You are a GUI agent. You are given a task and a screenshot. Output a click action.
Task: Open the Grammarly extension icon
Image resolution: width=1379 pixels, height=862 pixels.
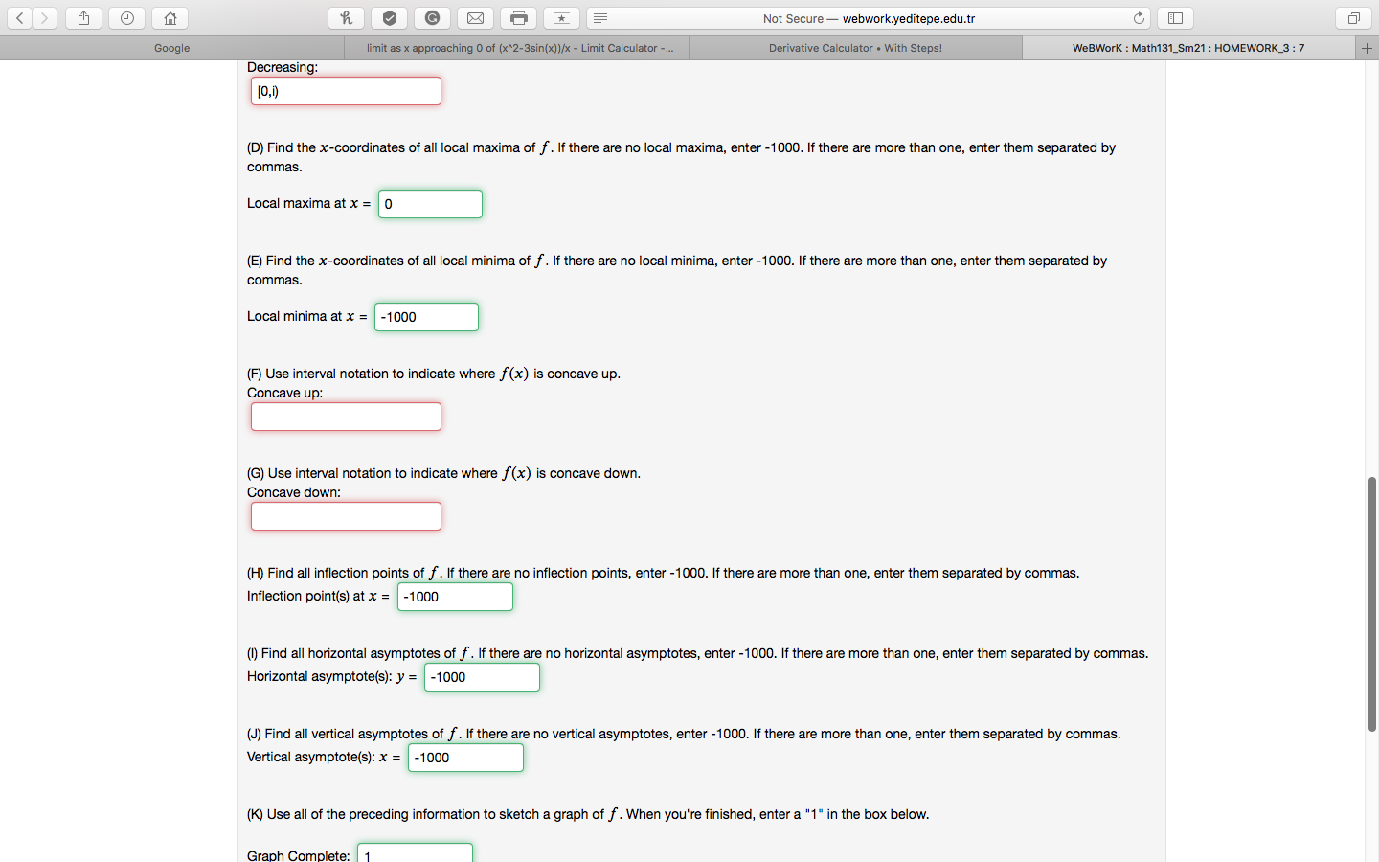432,17
